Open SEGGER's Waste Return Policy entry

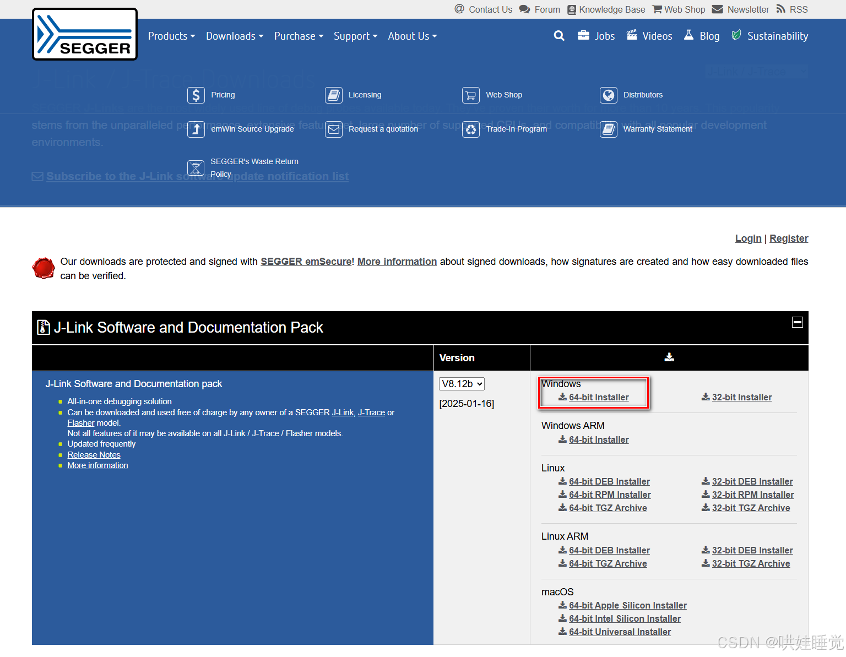(254, 167)
